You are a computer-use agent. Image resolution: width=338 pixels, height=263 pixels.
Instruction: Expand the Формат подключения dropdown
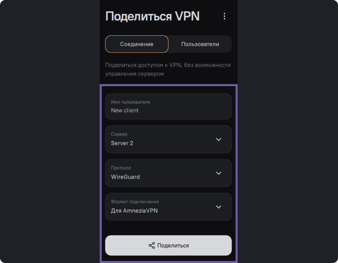click(168, 207)
